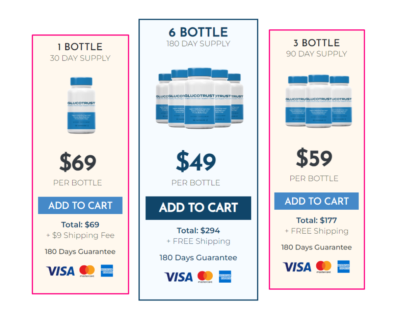Image resolution: width=396 pixels, height=312 pixels.
Task: Click the American Express icon under 6 Bottle
Action: [x=225, y=277]
